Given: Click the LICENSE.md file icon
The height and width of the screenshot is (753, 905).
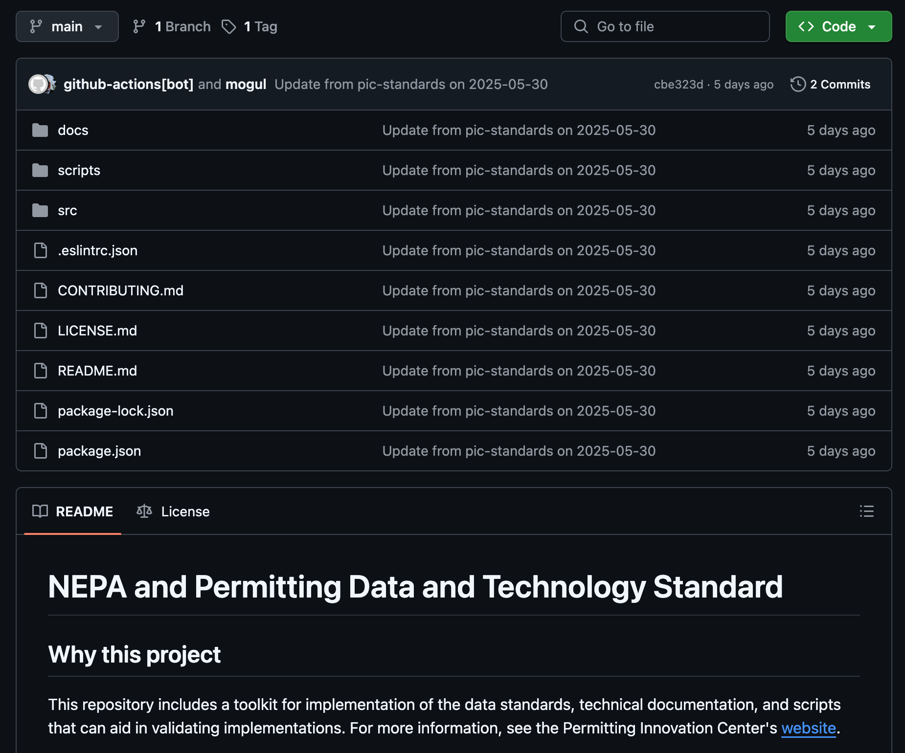Looking at the screenshot, I should coord(40,331).
